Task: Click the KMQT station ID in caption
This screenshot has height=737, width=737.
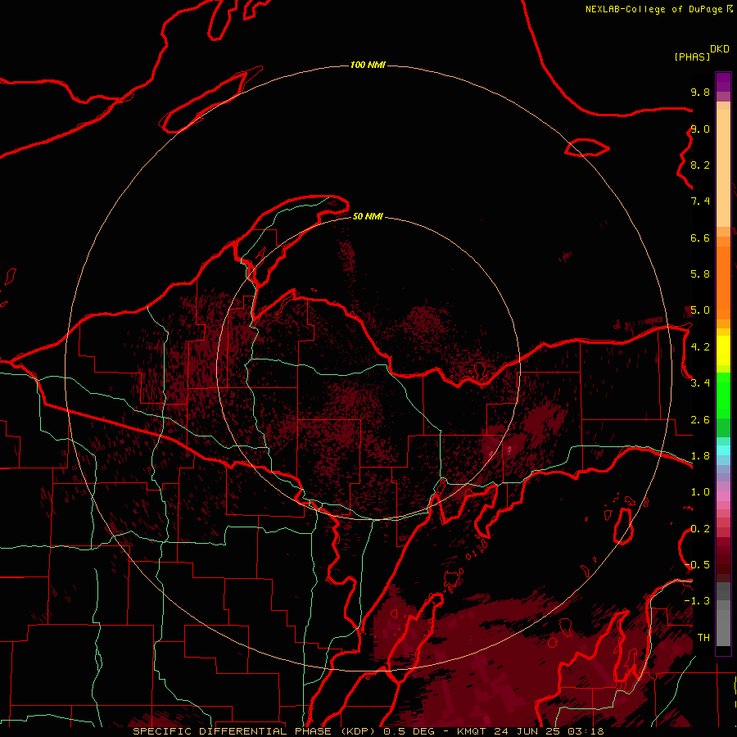Action: coord(472,731)
